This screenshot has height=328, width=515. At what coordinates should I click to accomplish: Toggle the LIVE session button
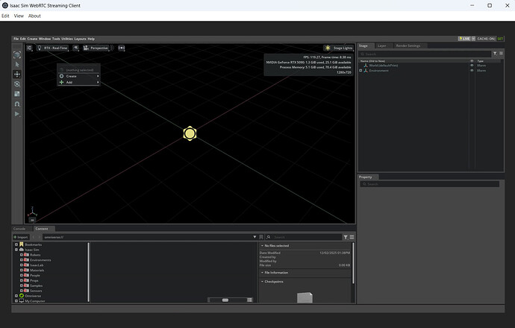464,39
